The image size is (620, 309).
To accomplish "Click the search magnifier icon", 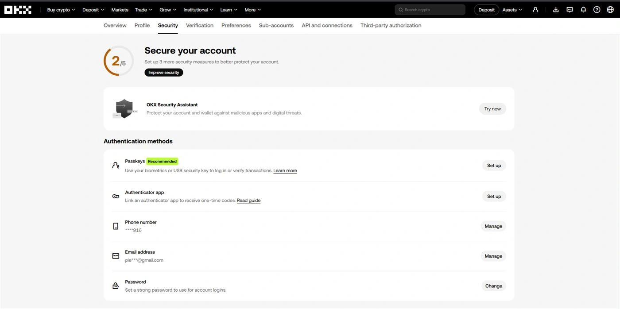I will point(401,10).
